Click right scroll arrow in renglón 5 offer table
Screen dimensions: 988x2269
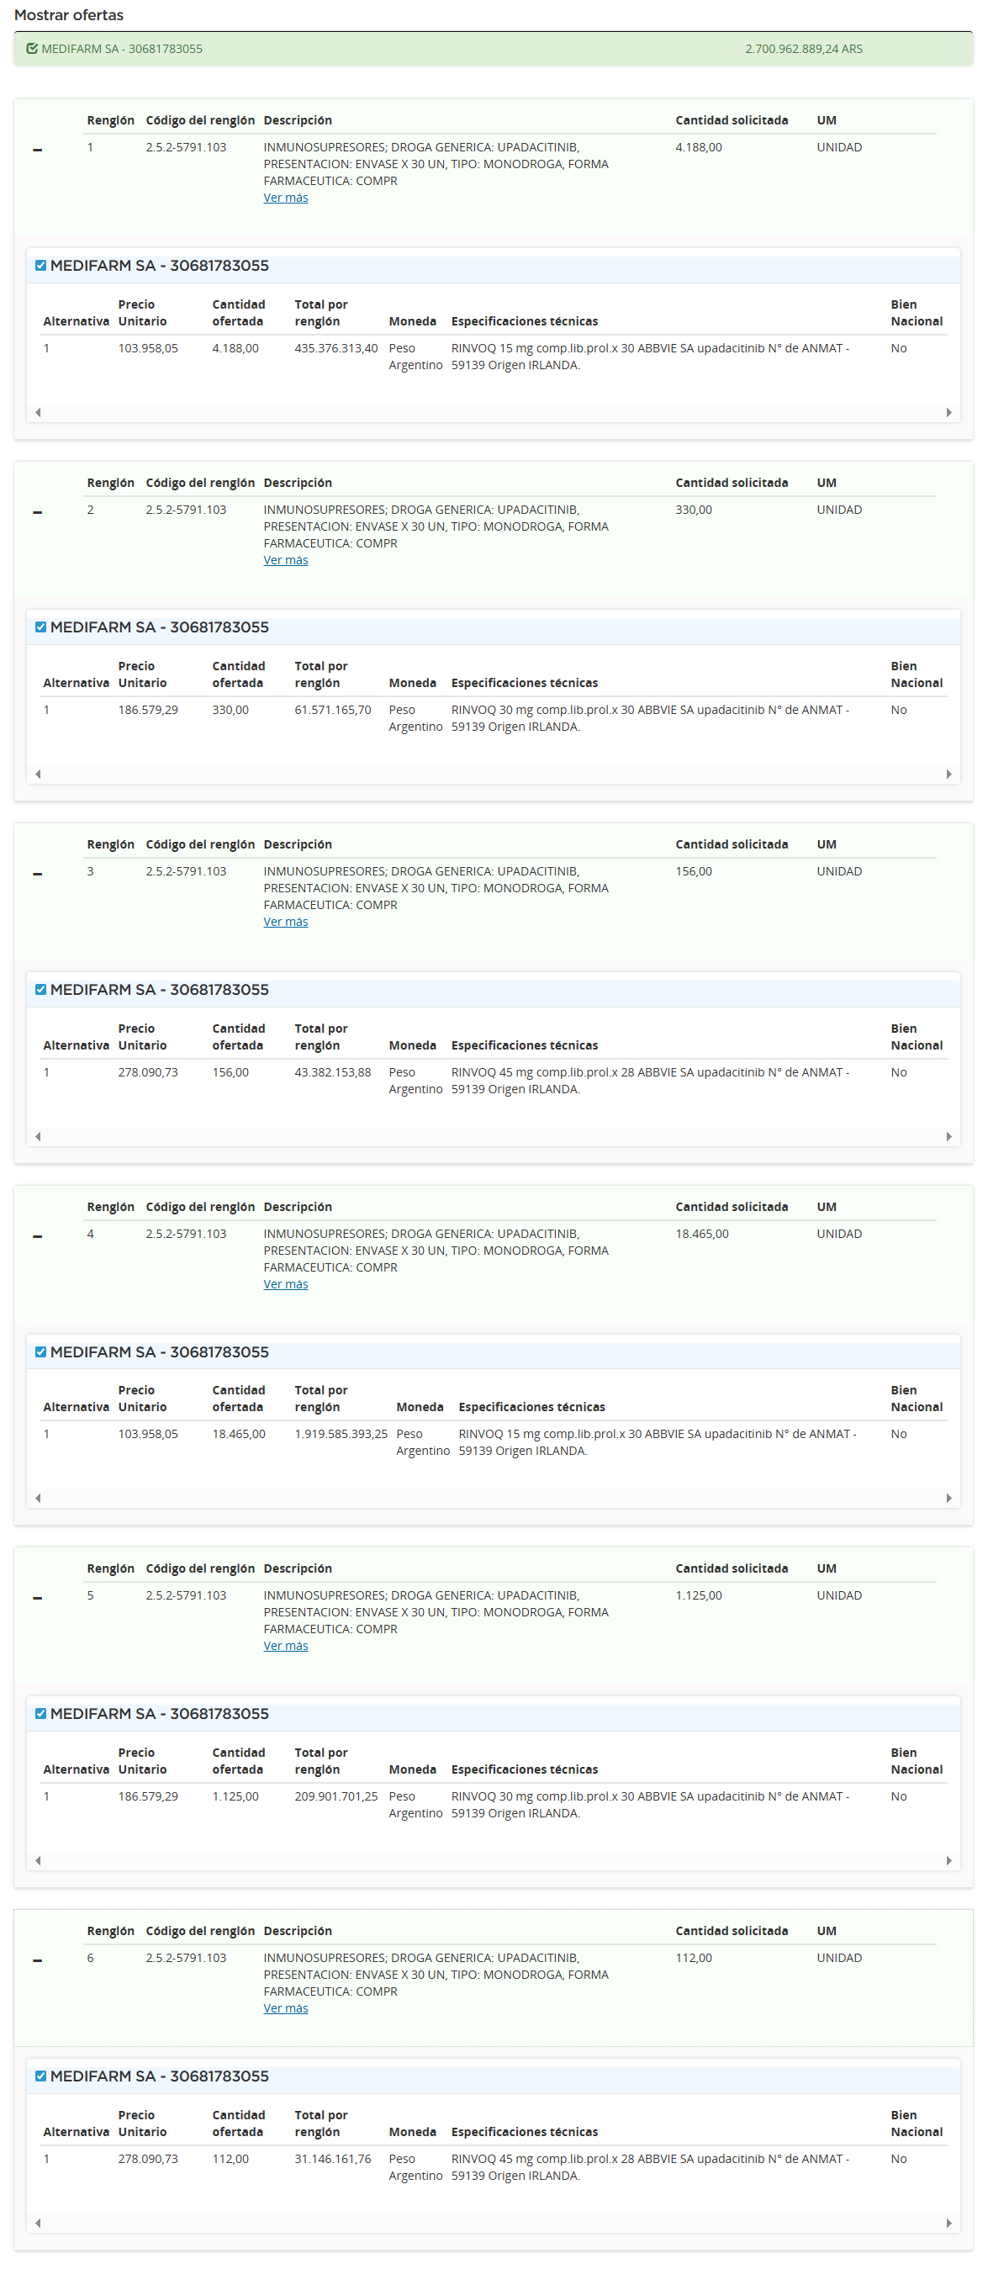pos(948,1860)
